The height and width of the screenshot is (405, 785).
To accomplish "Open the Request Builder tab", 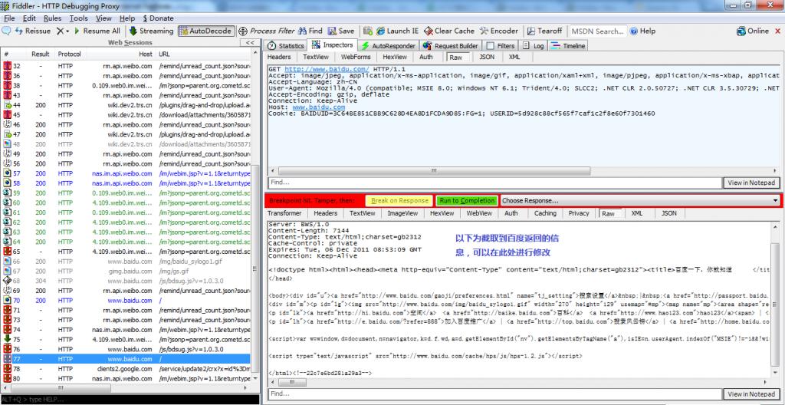I will [451, 45].
